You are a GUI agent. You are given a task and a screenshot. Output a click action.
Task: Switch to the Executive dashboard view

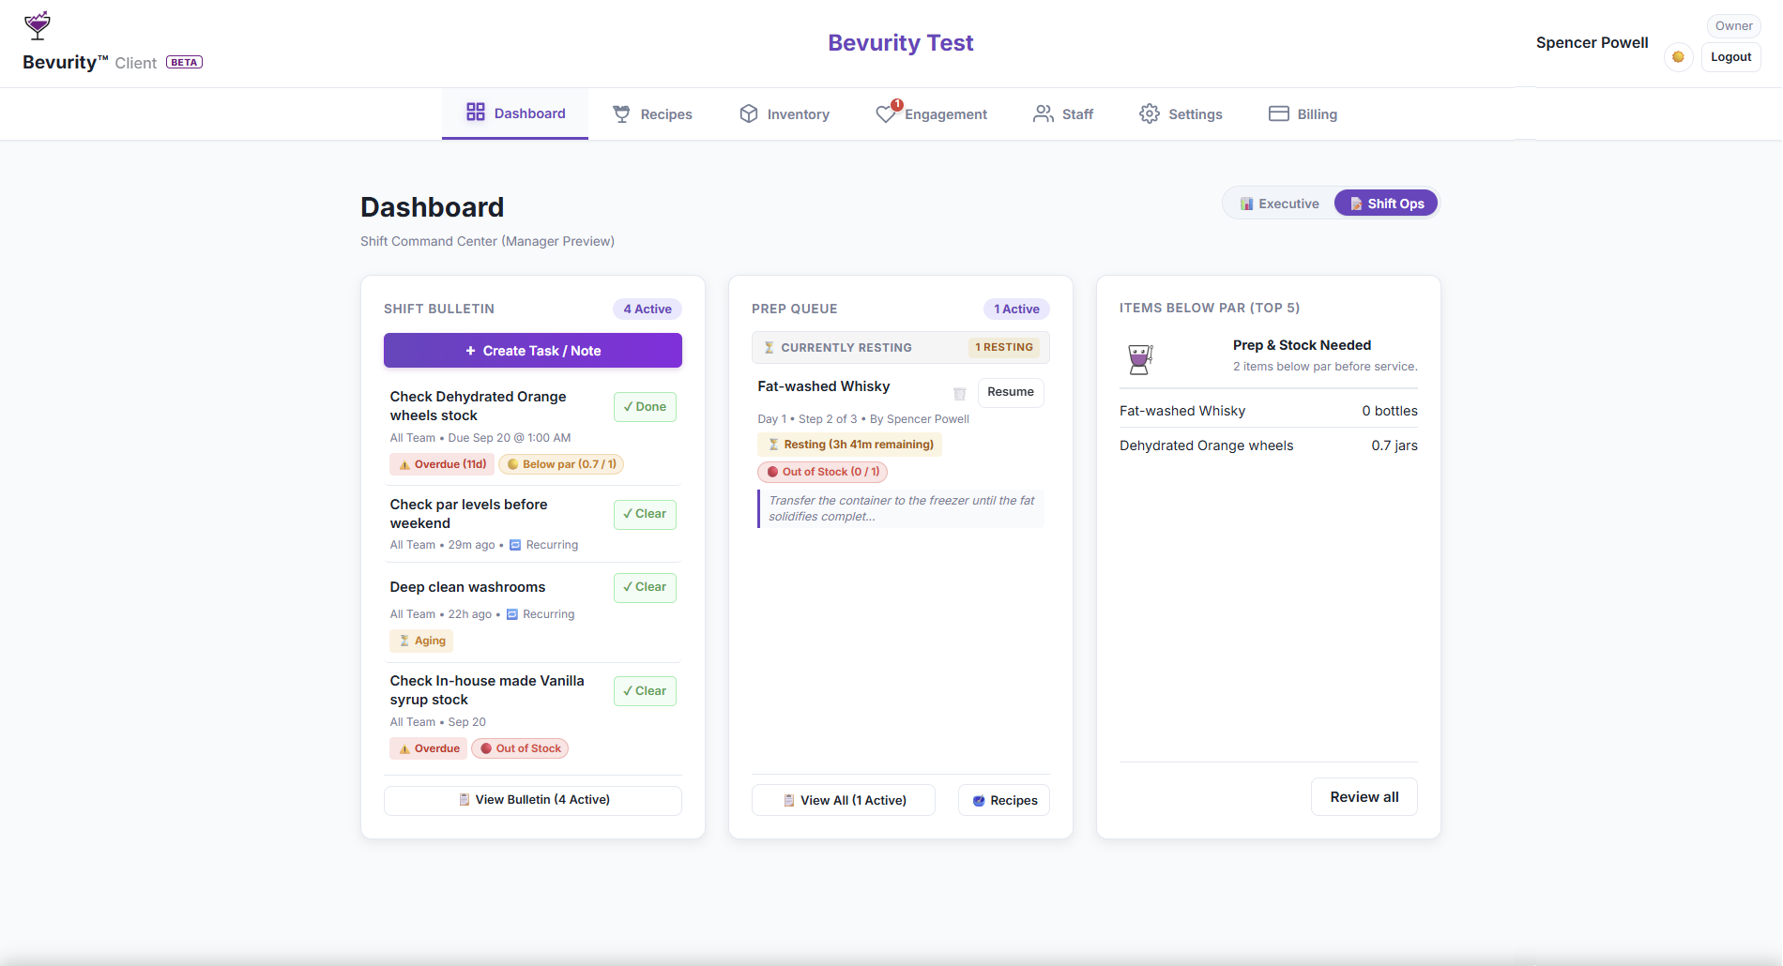1279,204
